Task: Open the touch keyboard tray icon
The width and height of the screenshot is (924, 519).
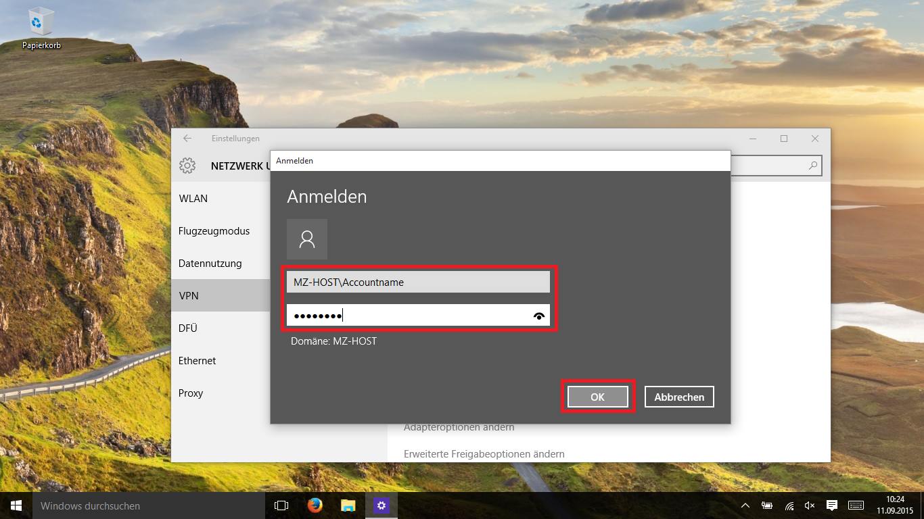Action: [x=856, y=505]
